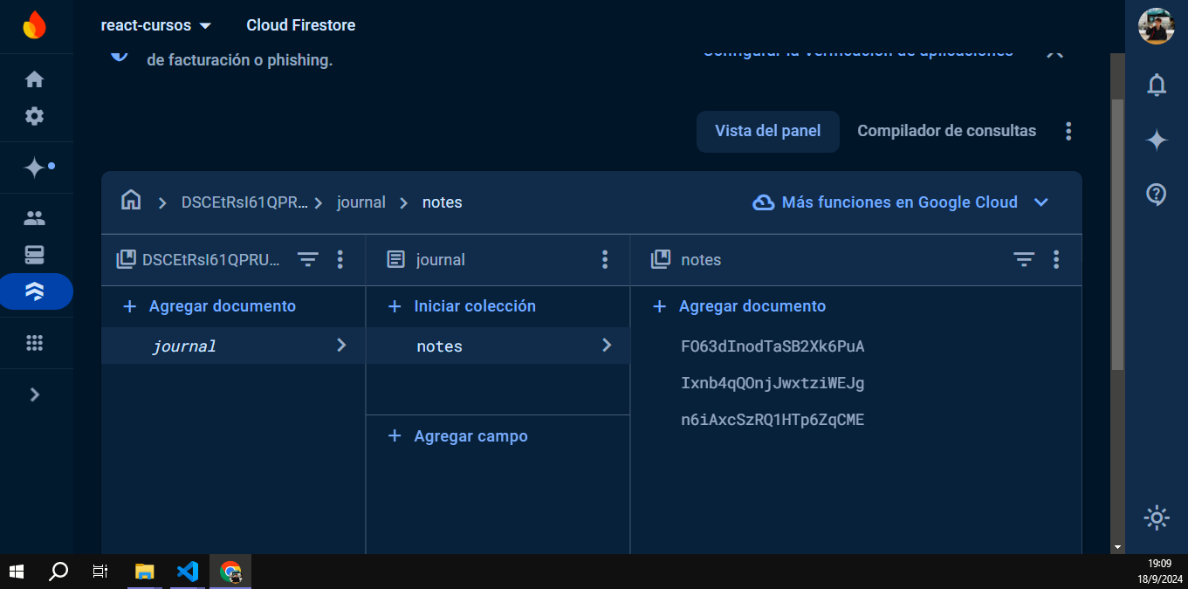Open project settings gear icon

pyautogui.click(x=34, y=116)
